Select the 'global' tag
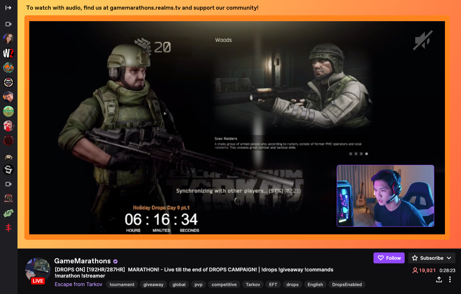This screenshot has width=461, height=294. (x=179, y=284)
